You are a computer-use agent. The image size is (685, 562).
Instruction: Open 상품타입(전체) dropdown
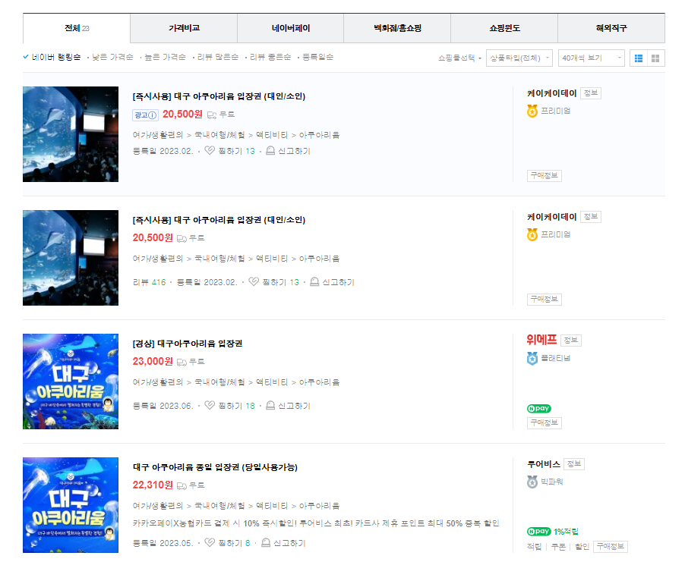[519, 58]
